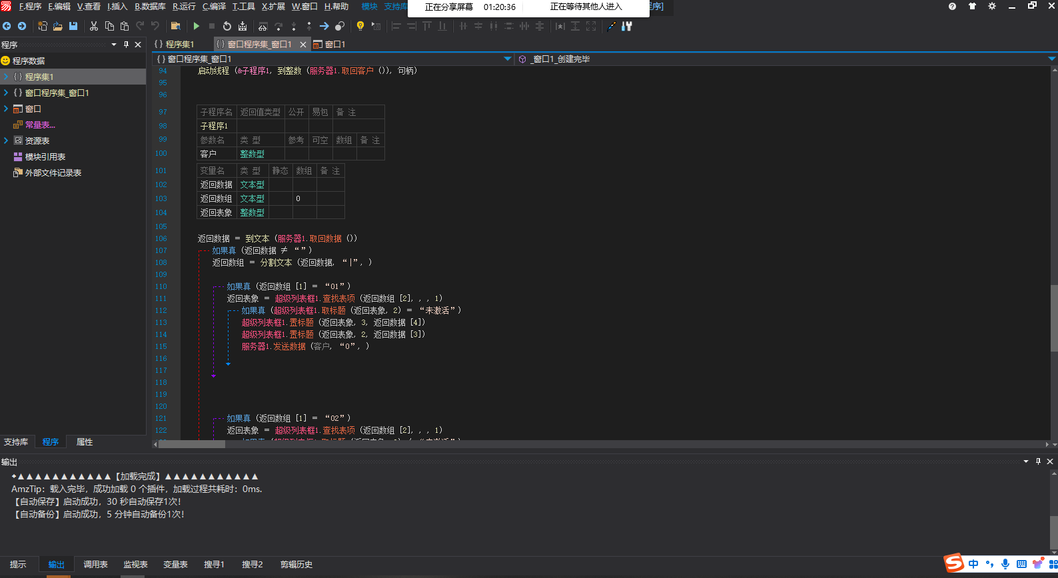Toggle pin on the 输出 panel
This screenshot has width=1058, height=578.
click(x=1038, y=461)
